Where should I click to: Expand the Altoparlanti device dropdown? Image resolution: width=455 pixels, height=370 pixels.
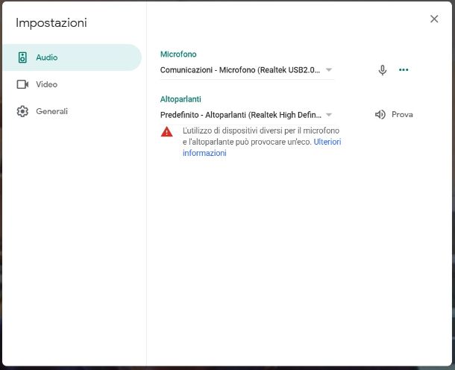247,115
